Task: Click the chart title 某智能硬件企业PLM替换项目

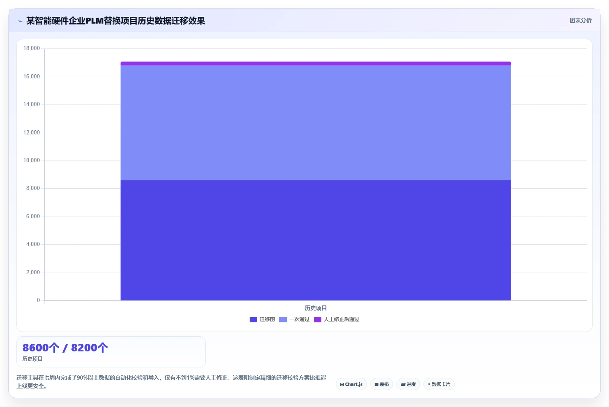Action: pos(116,21)
